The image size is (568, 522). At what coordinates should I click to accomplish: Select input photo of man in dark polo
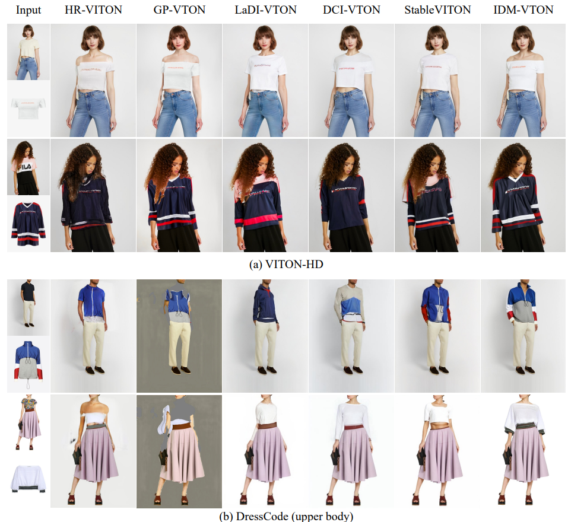[28, 307]
